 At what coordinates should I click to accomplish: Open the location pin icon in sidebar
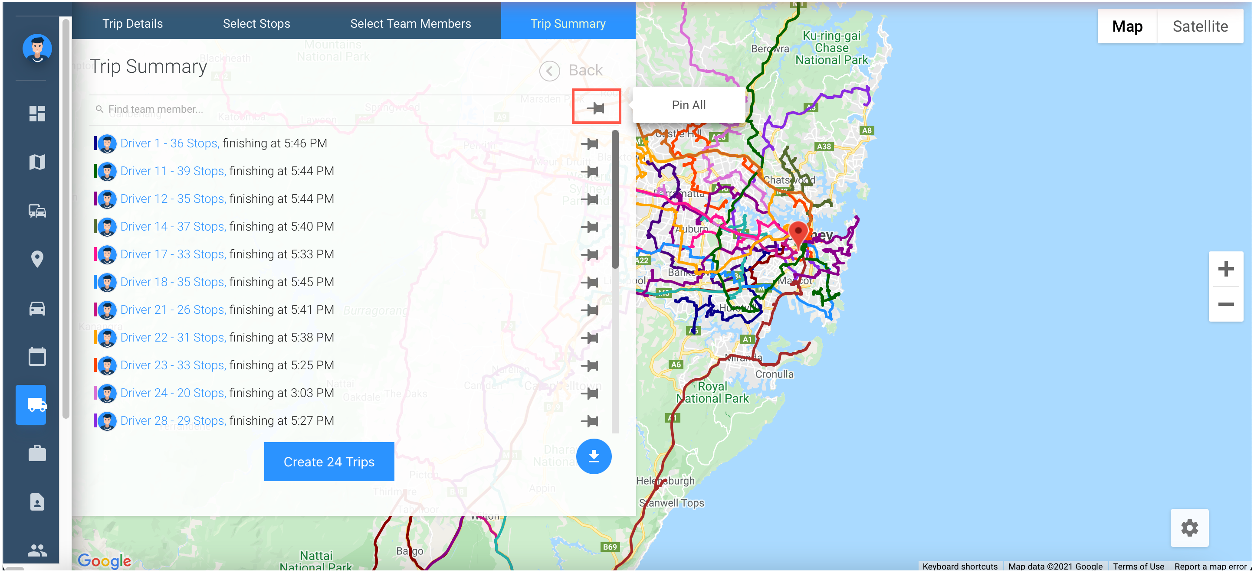(37, 259)
